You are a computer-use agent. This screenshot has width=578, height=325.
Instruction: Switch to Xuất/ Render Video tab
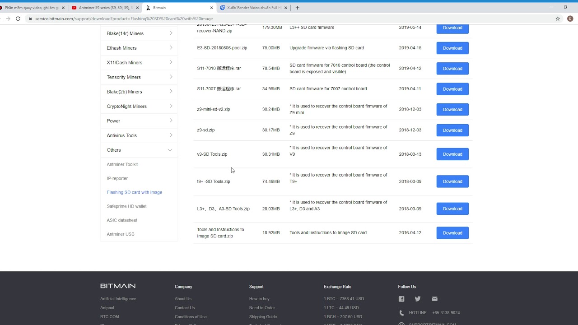coord(252,8)
